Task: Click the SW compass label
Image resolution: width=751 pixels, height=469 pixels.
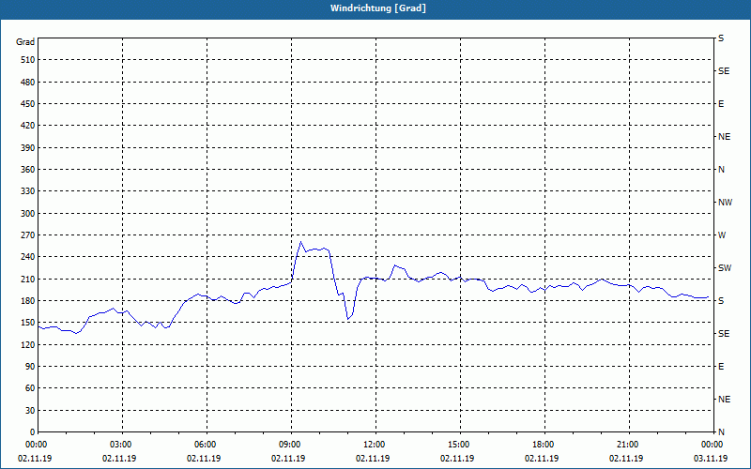Action: point(725,268)
